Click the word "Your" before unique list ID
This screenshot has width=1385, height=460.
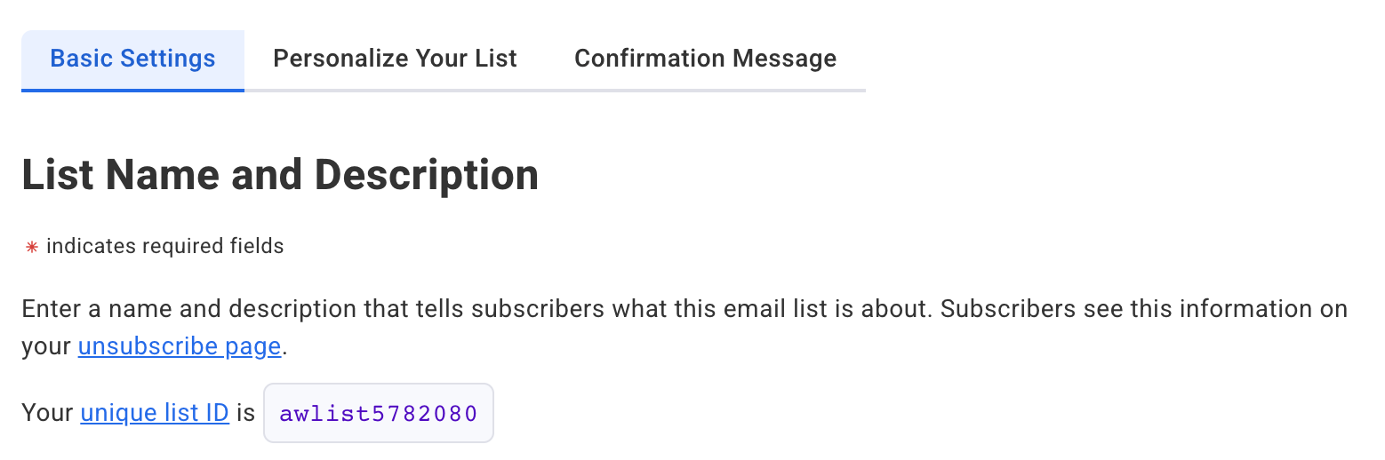pyautogui.click(x=47, y=413)
